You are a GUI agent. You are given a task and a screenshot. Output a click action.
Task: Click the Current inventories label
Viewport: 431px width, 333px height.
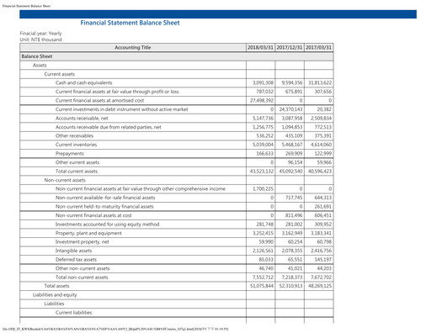(x=76, y=145)
